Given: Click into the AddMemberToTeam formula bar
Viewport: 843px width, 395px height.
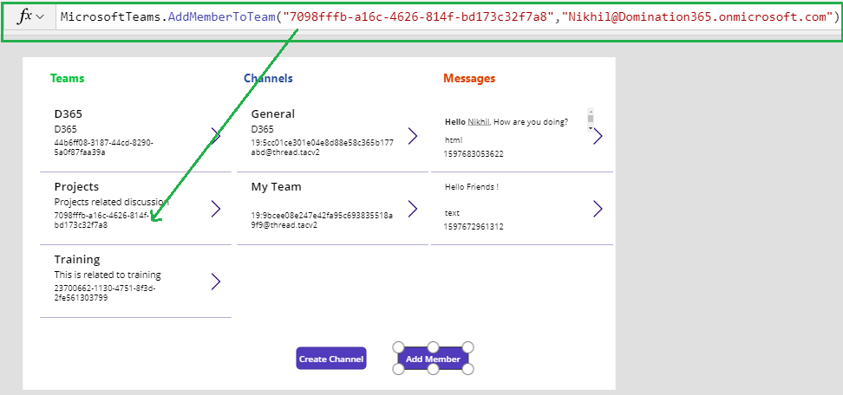Looking at the screenshot, I should tap(448, 16).
